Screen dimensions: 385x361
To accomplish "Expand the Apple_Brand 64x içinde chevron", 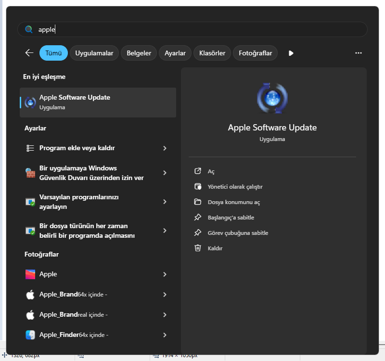I will (165, 295).
